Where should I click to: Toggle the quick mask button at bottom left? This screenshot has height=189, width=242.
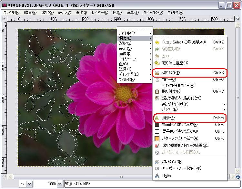coord(4,177)
